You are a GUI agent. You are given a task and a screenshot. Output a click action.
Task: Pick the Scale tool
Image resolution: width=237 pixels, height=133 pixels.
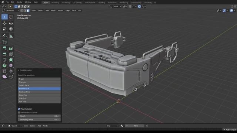4,29
